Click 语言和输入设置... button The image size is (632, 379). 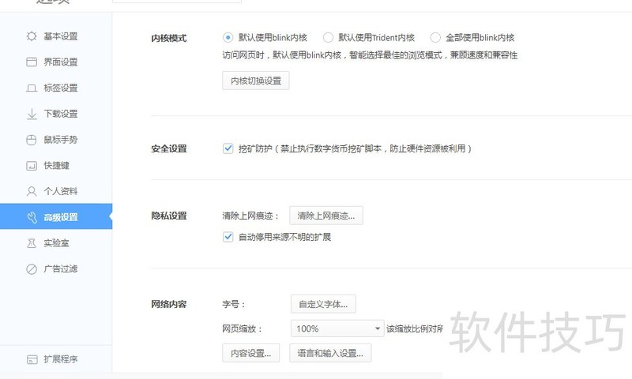point(330,353)
